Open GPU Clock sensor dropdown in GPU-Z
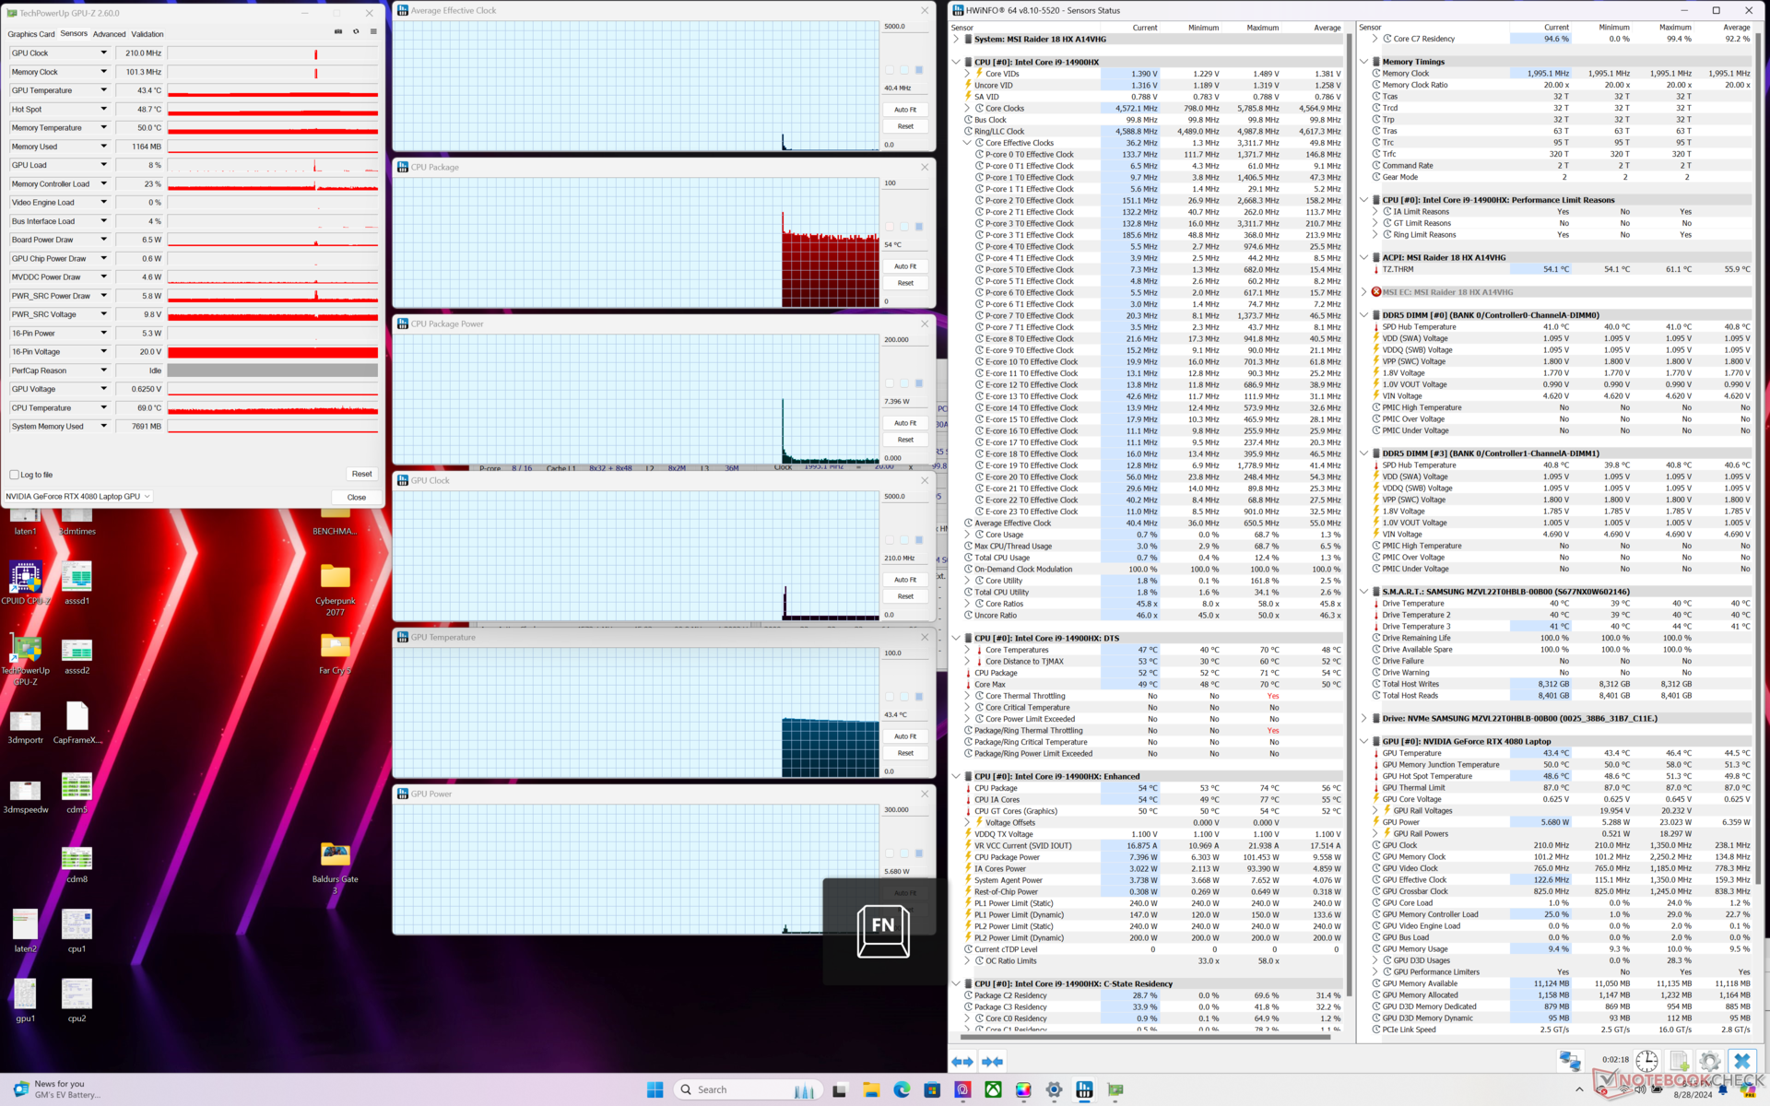Image resolution: width=1770 pixels, height=1106 pixels. point(103,53)
